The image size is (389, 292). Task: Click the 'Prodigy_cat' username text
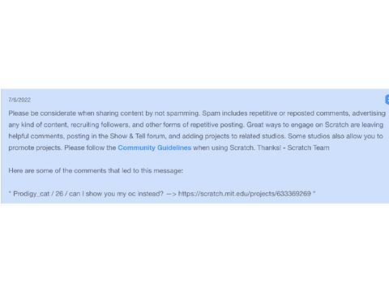pos(32,194)
